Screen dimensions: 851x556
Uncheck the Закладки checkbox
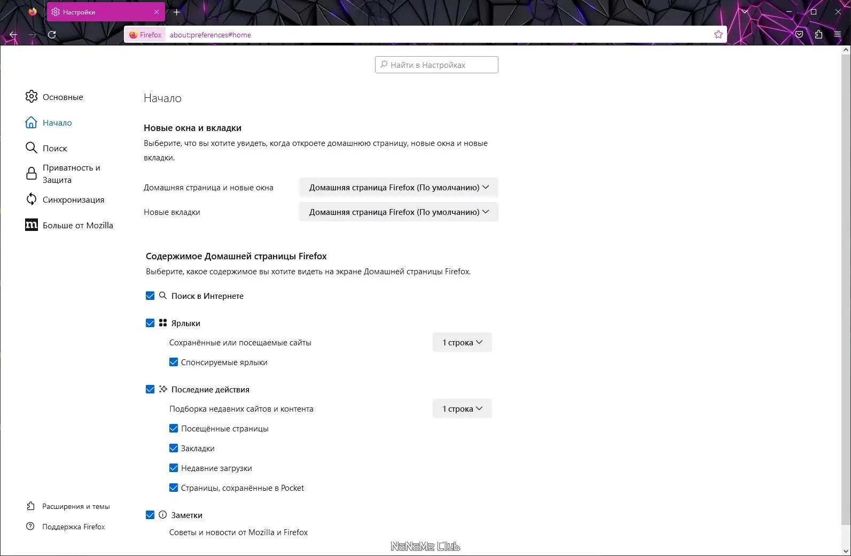click(174, 448)
